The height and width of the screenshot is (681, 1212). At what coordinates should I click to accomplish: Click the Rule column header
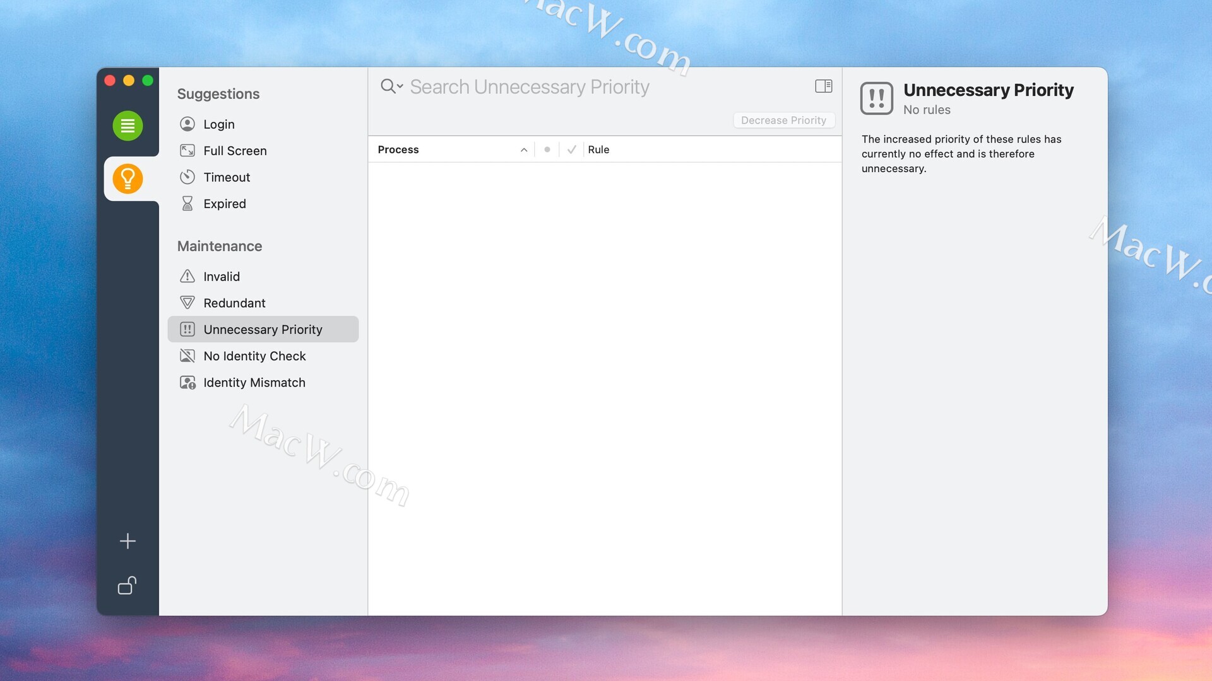(x=598, y=149)
